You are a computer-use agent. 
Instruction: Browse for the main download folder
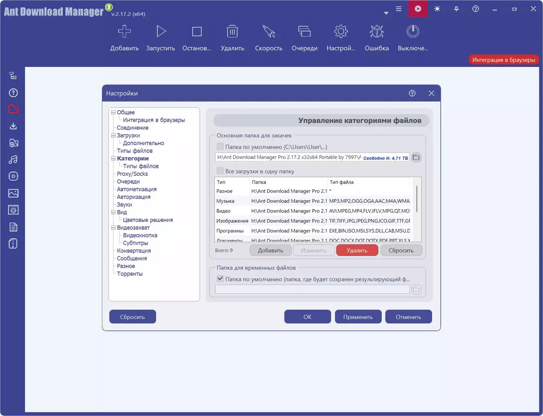[416, 157]
